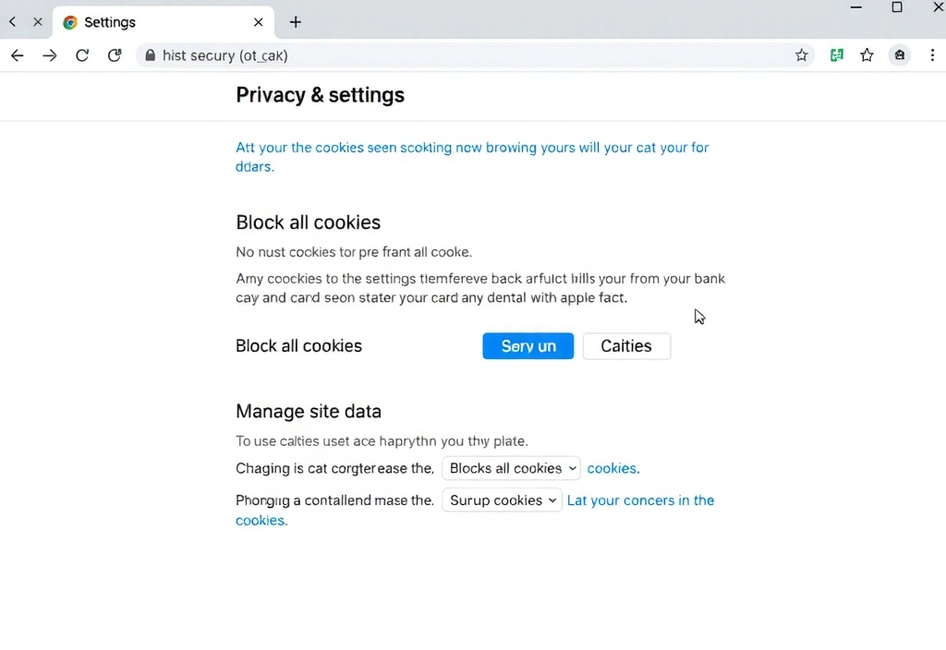Screen dimensions: 946x650
Task: Click the green extension icon in toolbar
Action: point(837,55)
